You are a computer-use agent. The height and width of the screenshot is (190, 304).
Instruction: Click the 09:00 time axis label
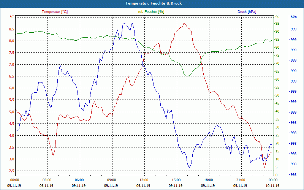(111, 180)
